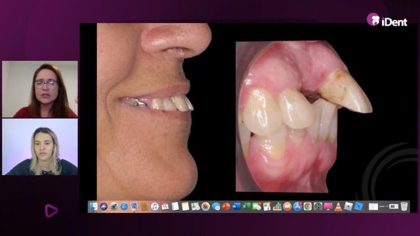Launch VLC media player cone icon
This screenshot has height=236, width=420.
(x=339, y=206)
